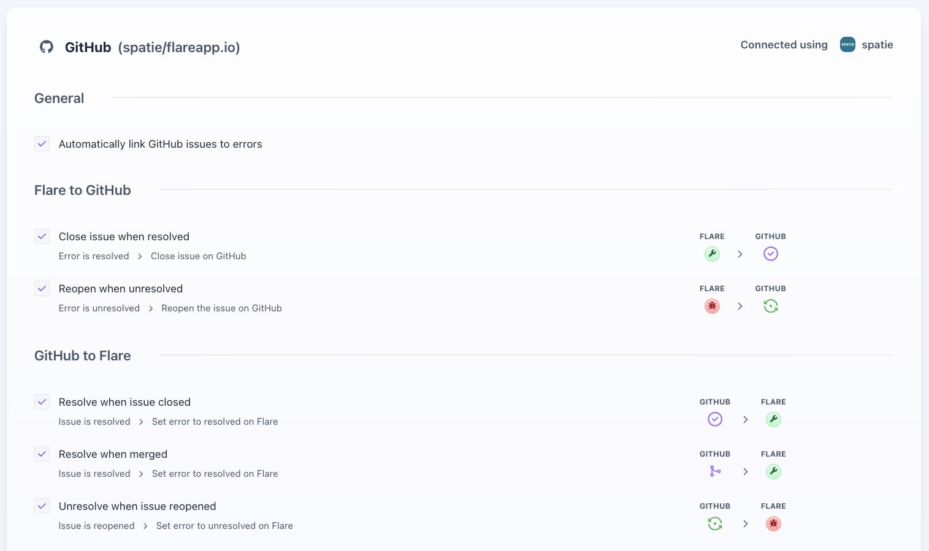Image resolution: width=929 pixels, height=551 pixels.
Task: Click Resolve when issue closed label
Action: click(124, 402)
